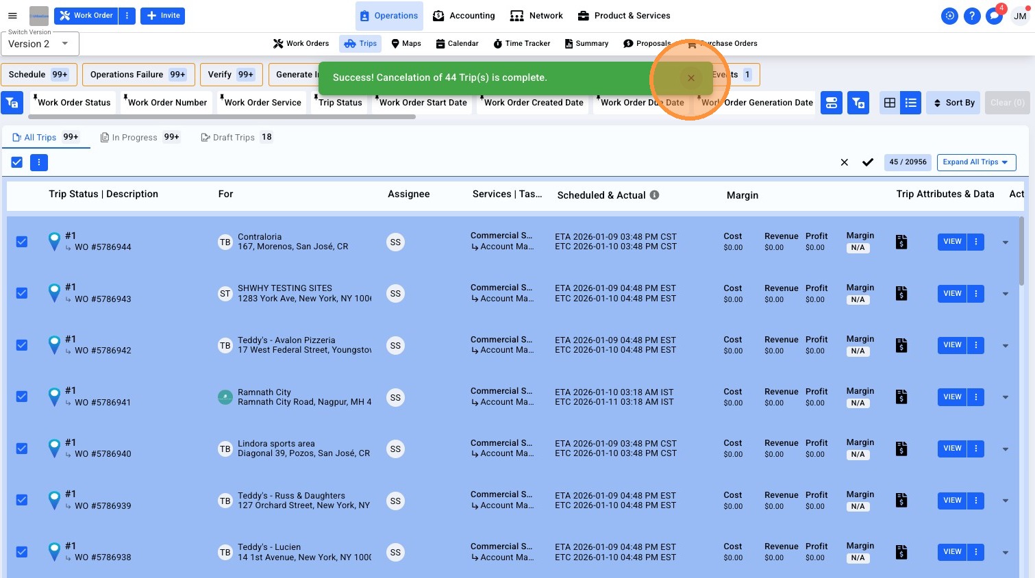The image size is (1035, 578).
Task: Open the Expand All Trips dropdown
Action: click(x=976, y=162)
